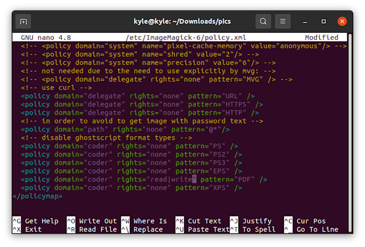The image size is (365, 247).
Task: Click the ^K Cut Text shortcut
Action: click(x=199, y=221)
